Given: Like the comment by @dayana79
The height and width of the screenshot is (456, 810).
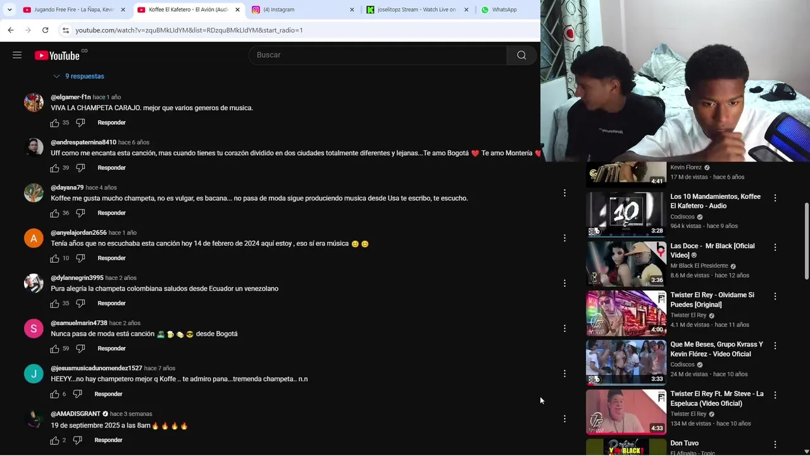Looking at the screenshot, I should click(54, 213).
